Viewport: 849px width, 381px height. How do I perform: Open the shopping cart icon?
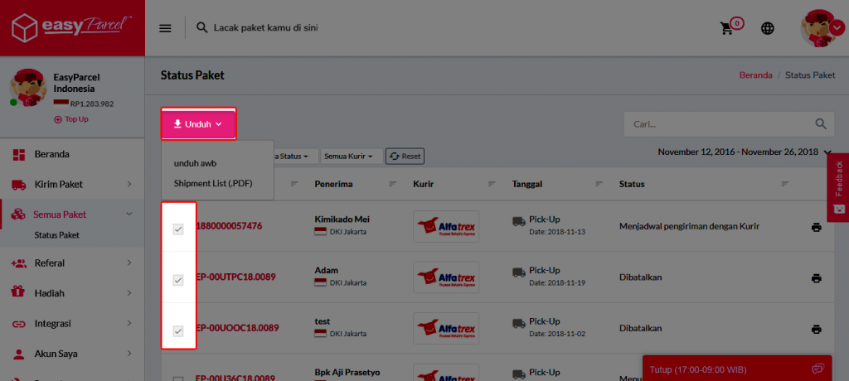tap(727, 28)
